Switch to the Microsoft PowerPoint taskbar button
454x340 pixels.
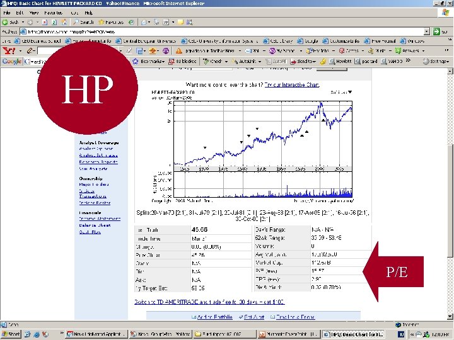coord(289,334)
